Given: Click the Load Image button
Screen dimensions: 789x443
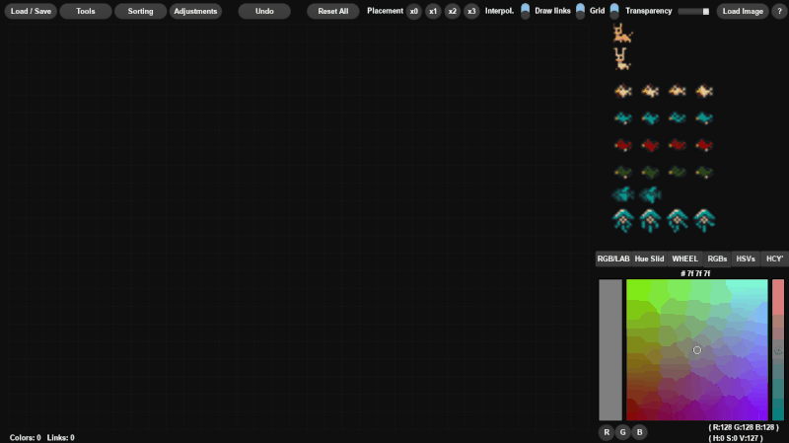Looking at the screenshot, I should (x=743, y=11).
